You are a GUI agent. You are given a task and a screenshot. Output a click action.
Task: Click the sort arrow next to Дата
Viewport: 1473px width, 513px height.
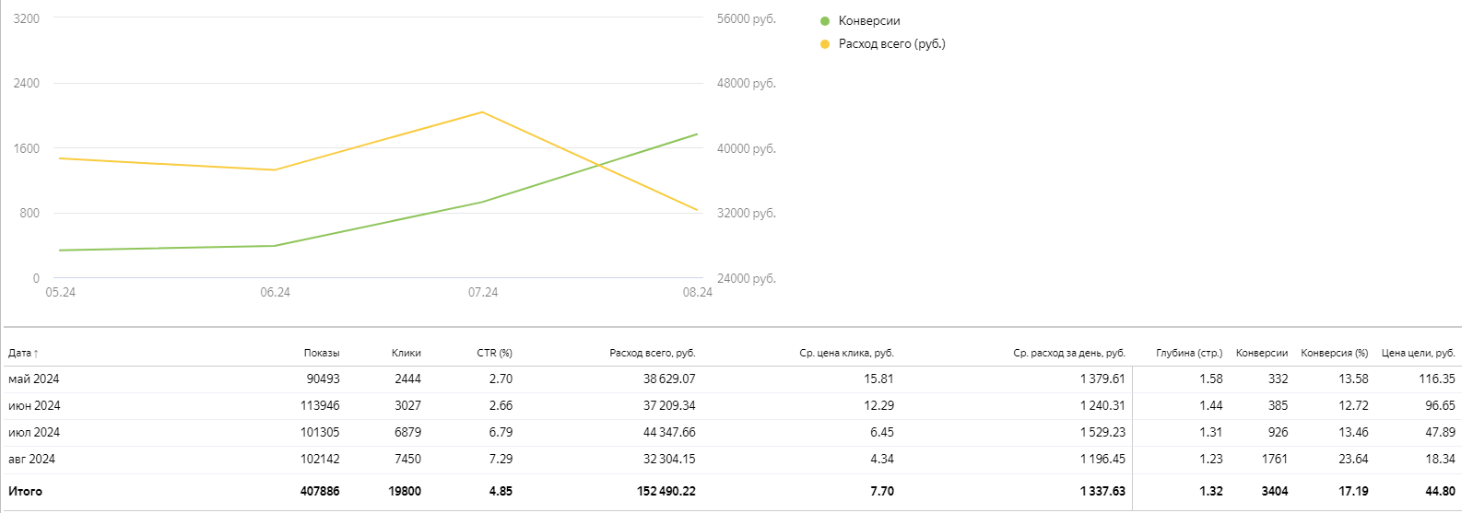click(x=36, y=354)
